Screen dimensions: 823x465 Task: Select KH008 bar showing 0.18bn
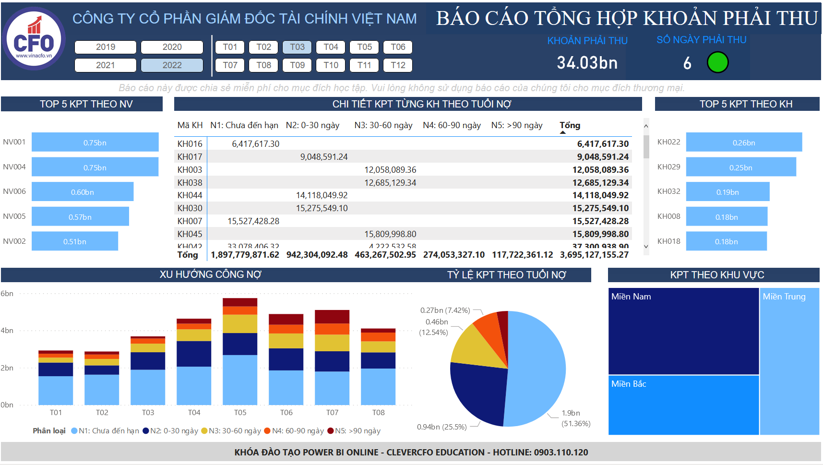pos(727,216)
